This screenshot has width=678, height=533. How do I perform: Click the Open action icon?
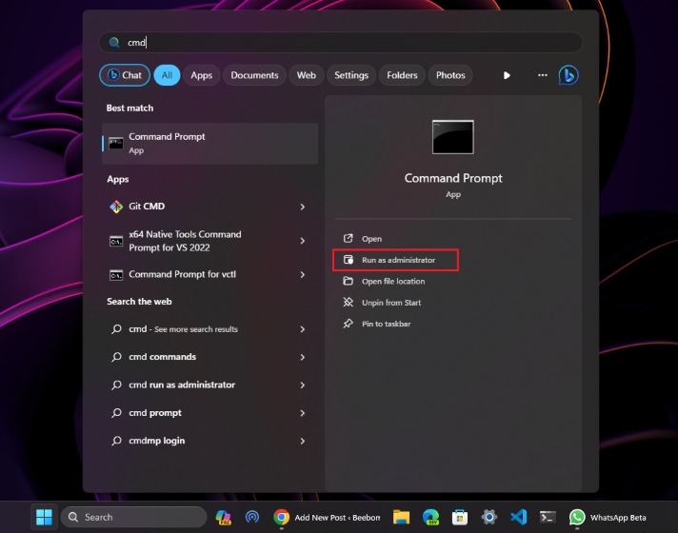(x=349, y=238)
